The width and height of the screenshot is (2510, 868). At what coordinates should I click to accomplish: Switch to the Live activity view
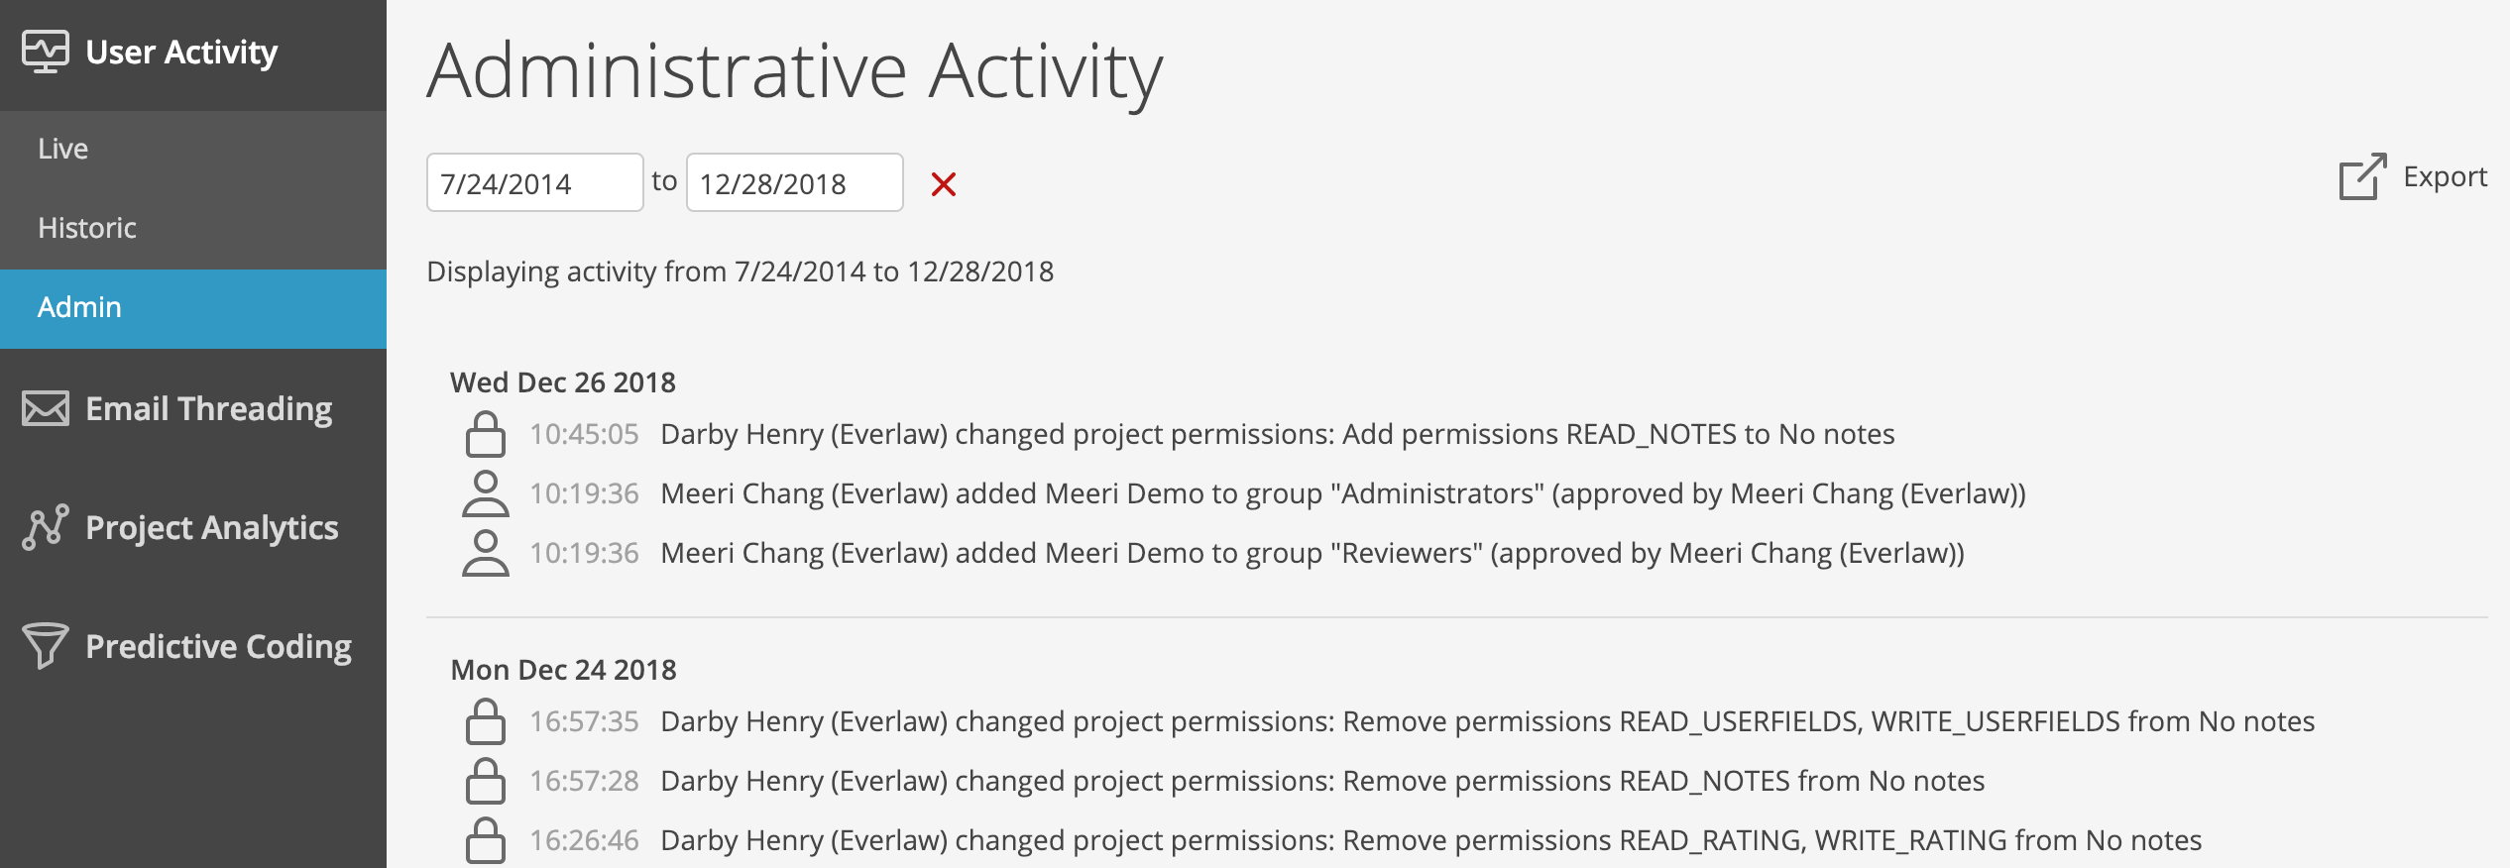[61, 148]
